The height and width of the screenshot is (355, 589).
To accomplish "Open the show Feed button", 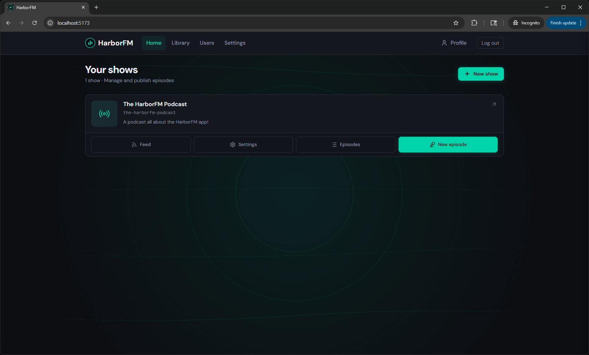I will (141, 145).
